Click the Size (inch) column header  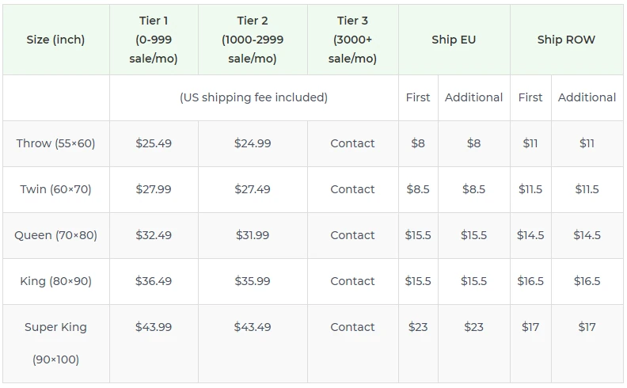[55, 40]
